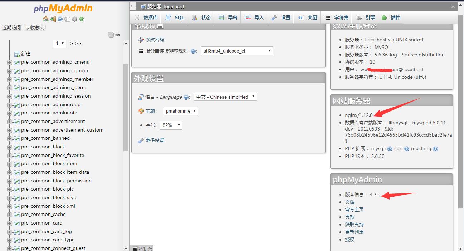This screenshot has width=464, height=251.
Task: Click the log out door icon
Action: [53, 19]
